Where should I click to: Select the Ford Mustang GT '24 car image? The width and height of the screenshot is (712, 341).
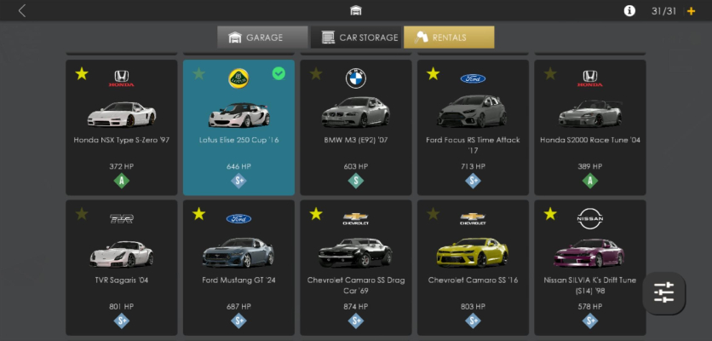pos(238,253)
